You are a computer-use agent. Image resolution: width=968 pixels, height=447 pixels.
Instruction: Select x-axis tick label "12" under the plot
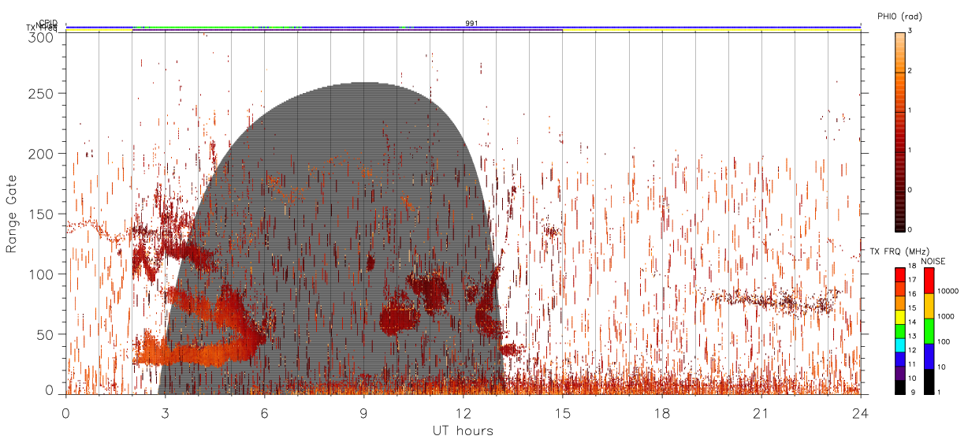click(x=464, y=413)
